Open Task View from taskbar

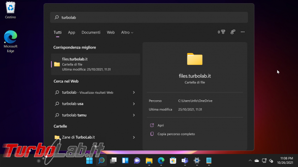point(113,161)
